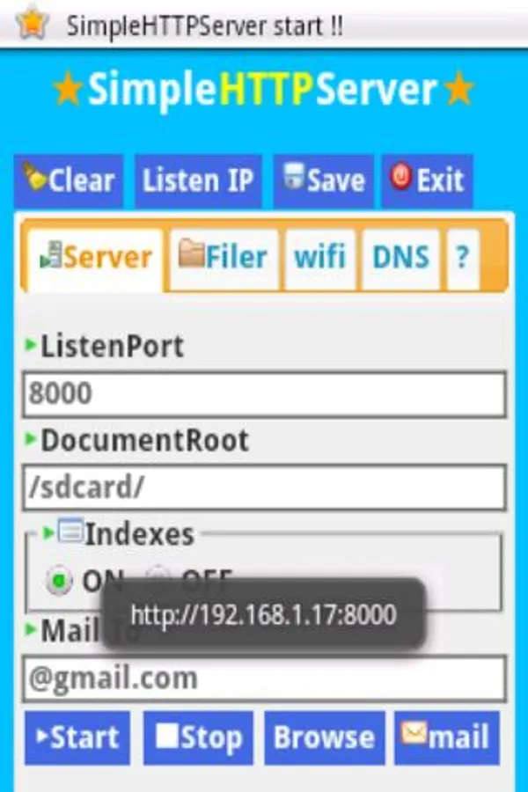Tap the http://192.168.1.17:8000 toast

click(264, 615)
